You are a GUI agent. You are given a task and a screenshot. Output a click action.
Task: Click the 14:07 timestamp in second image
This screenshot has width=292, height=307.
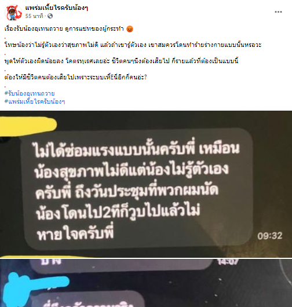pyautogui.click(x=228, y=261)
